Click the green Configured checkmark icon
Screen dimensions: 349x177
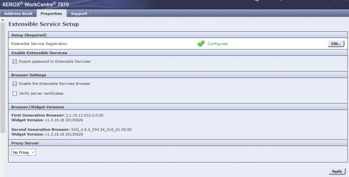(201, 44)
